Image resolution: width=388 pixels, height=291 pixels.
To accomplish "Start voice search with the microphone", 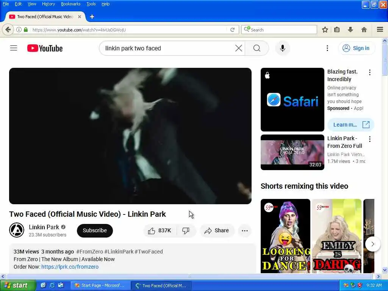I will coord(283,48).
